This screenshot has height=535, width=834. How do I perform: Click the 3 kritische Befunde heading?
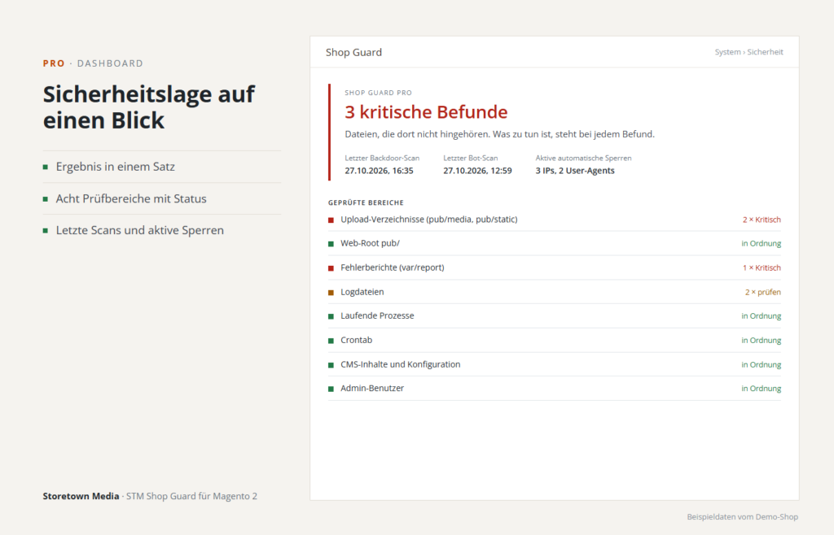coord(426,112)
